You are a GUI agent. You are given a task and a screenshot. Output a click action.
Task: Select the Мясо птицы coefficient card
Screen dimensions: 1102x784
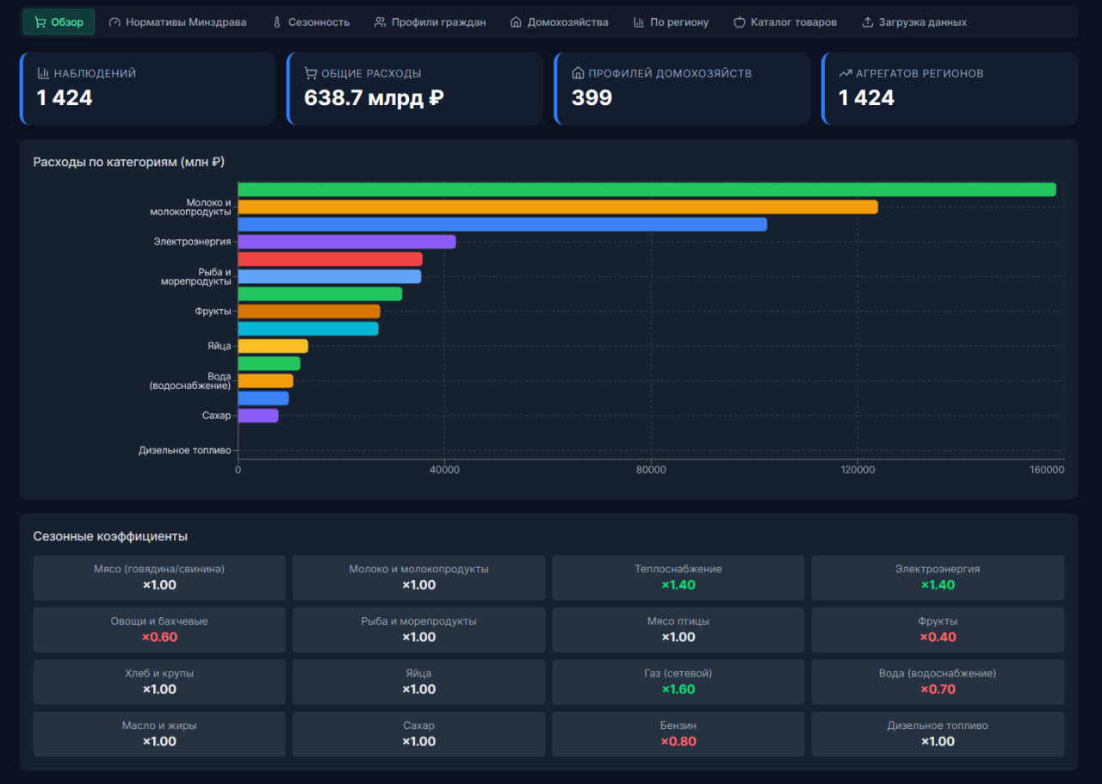[x=678, y=630]
